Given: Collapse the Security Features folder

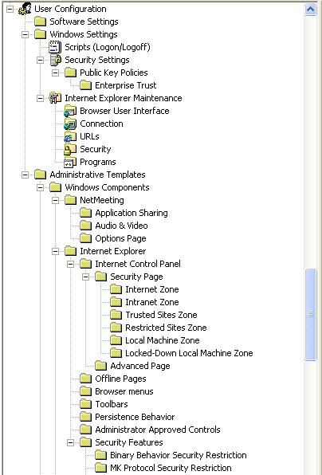Looking at the screenshot, I should [71, 443].
